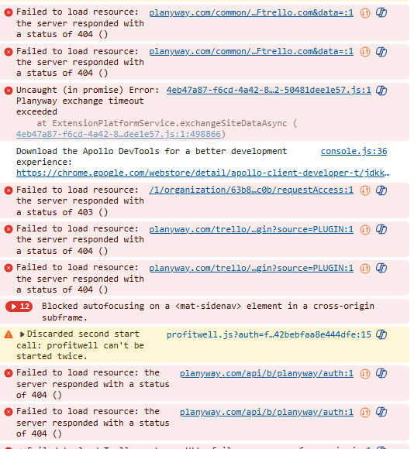
Task: Open the first planyway.com/api/b/planyway/auth:1 link
Action: point(267,373)
